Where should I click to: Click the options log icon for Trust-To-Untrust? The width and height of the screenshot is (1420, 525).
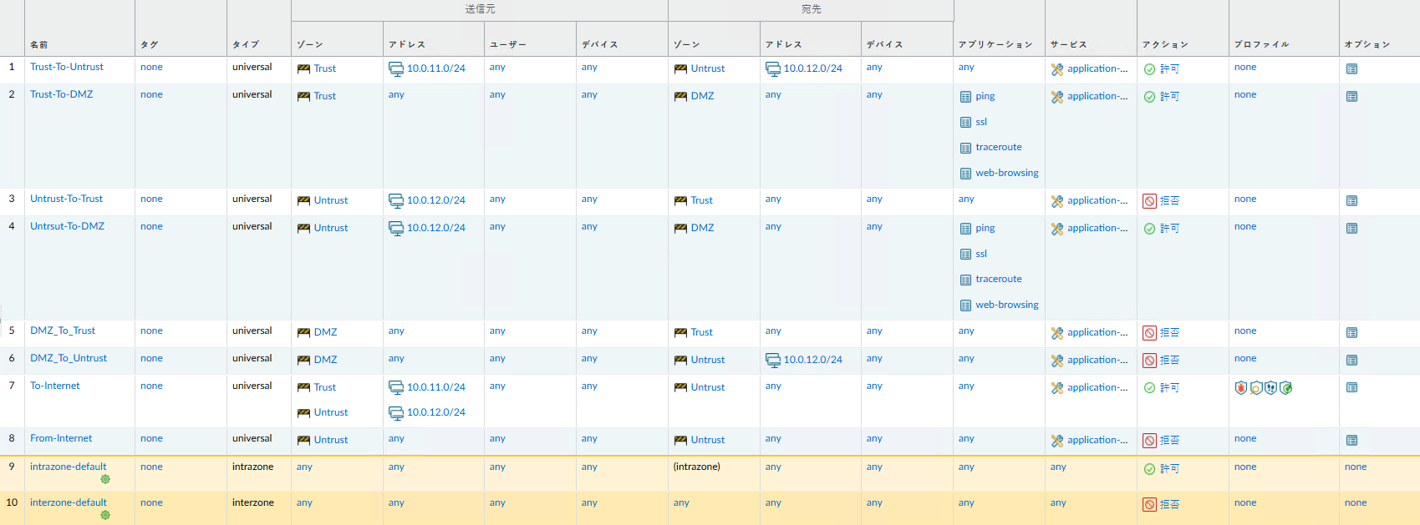pyautogui.click(x=1351, y=69)
